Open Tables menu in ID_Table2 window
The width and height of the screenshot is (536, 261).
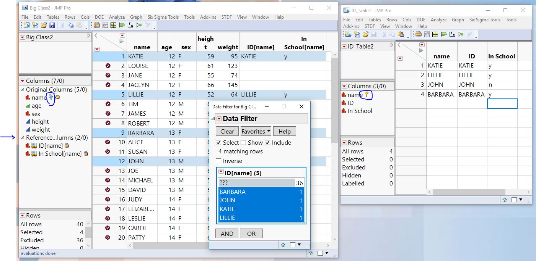pos(375,20)
